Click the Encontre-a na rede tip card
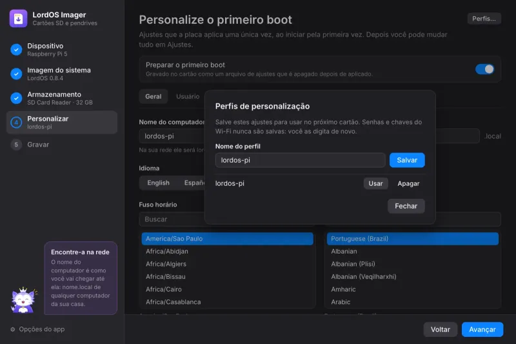The width and height of the screenshot is (516, 344). coord(81,278)
